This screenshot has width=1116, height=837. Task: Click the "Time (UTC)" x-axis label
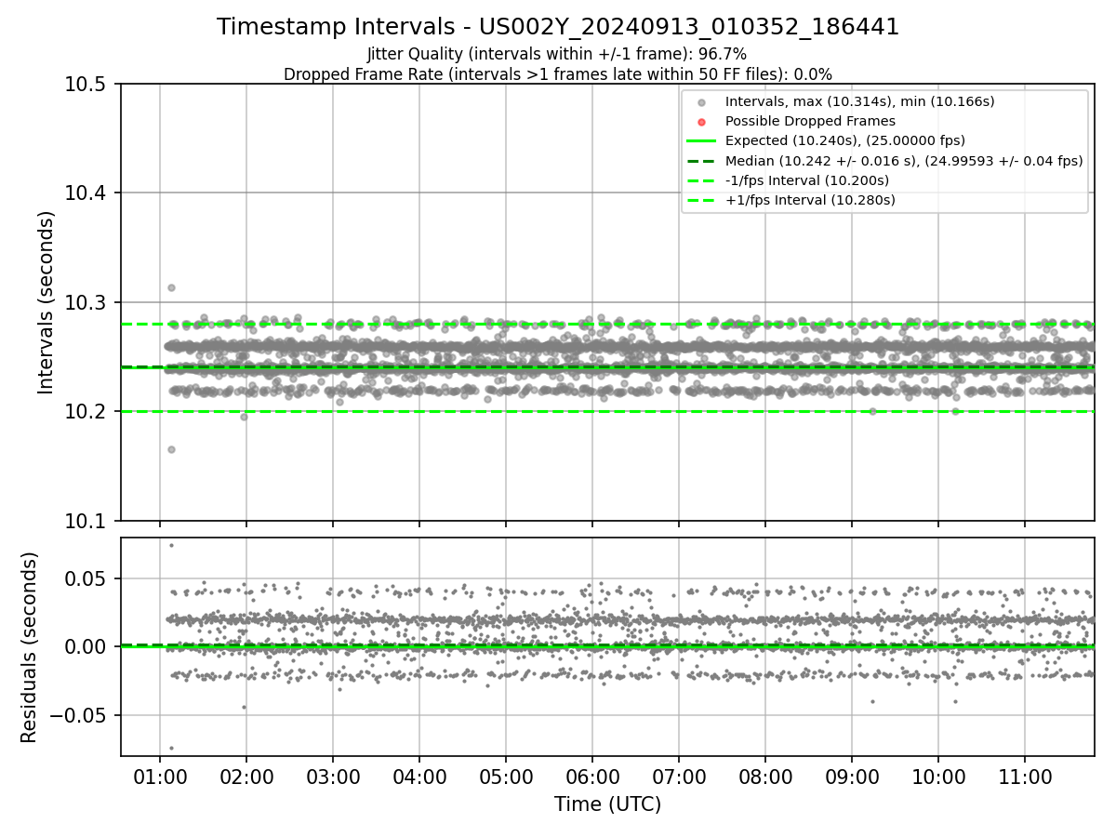pos(607,804)
